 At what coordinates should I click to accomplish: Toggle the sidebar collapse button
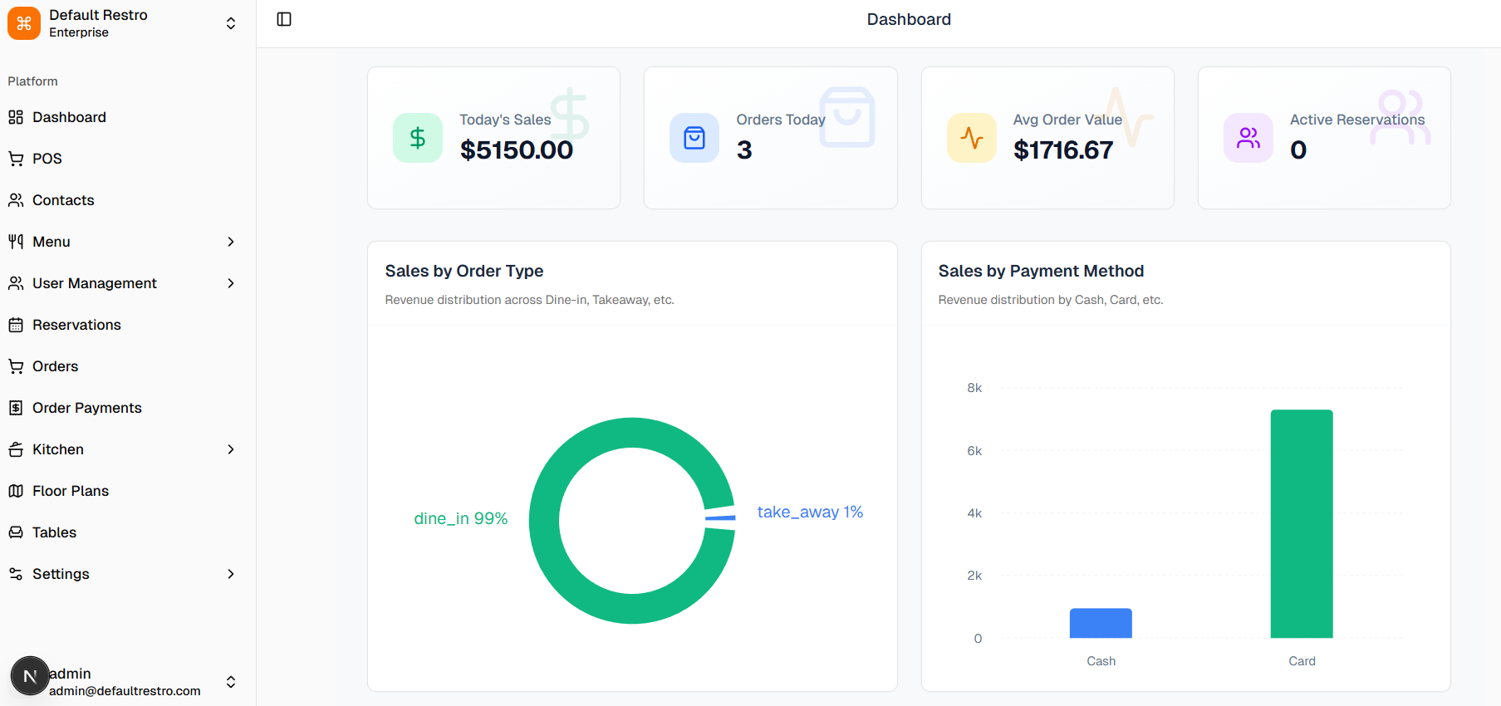click(284, 19)
